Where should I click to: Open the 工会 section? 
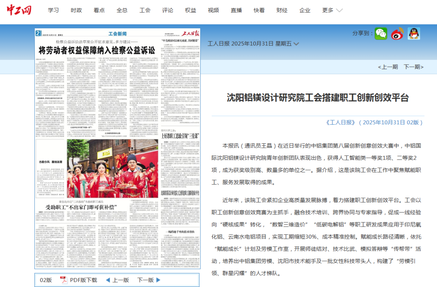pyautogui.click(x=144, y=10)
